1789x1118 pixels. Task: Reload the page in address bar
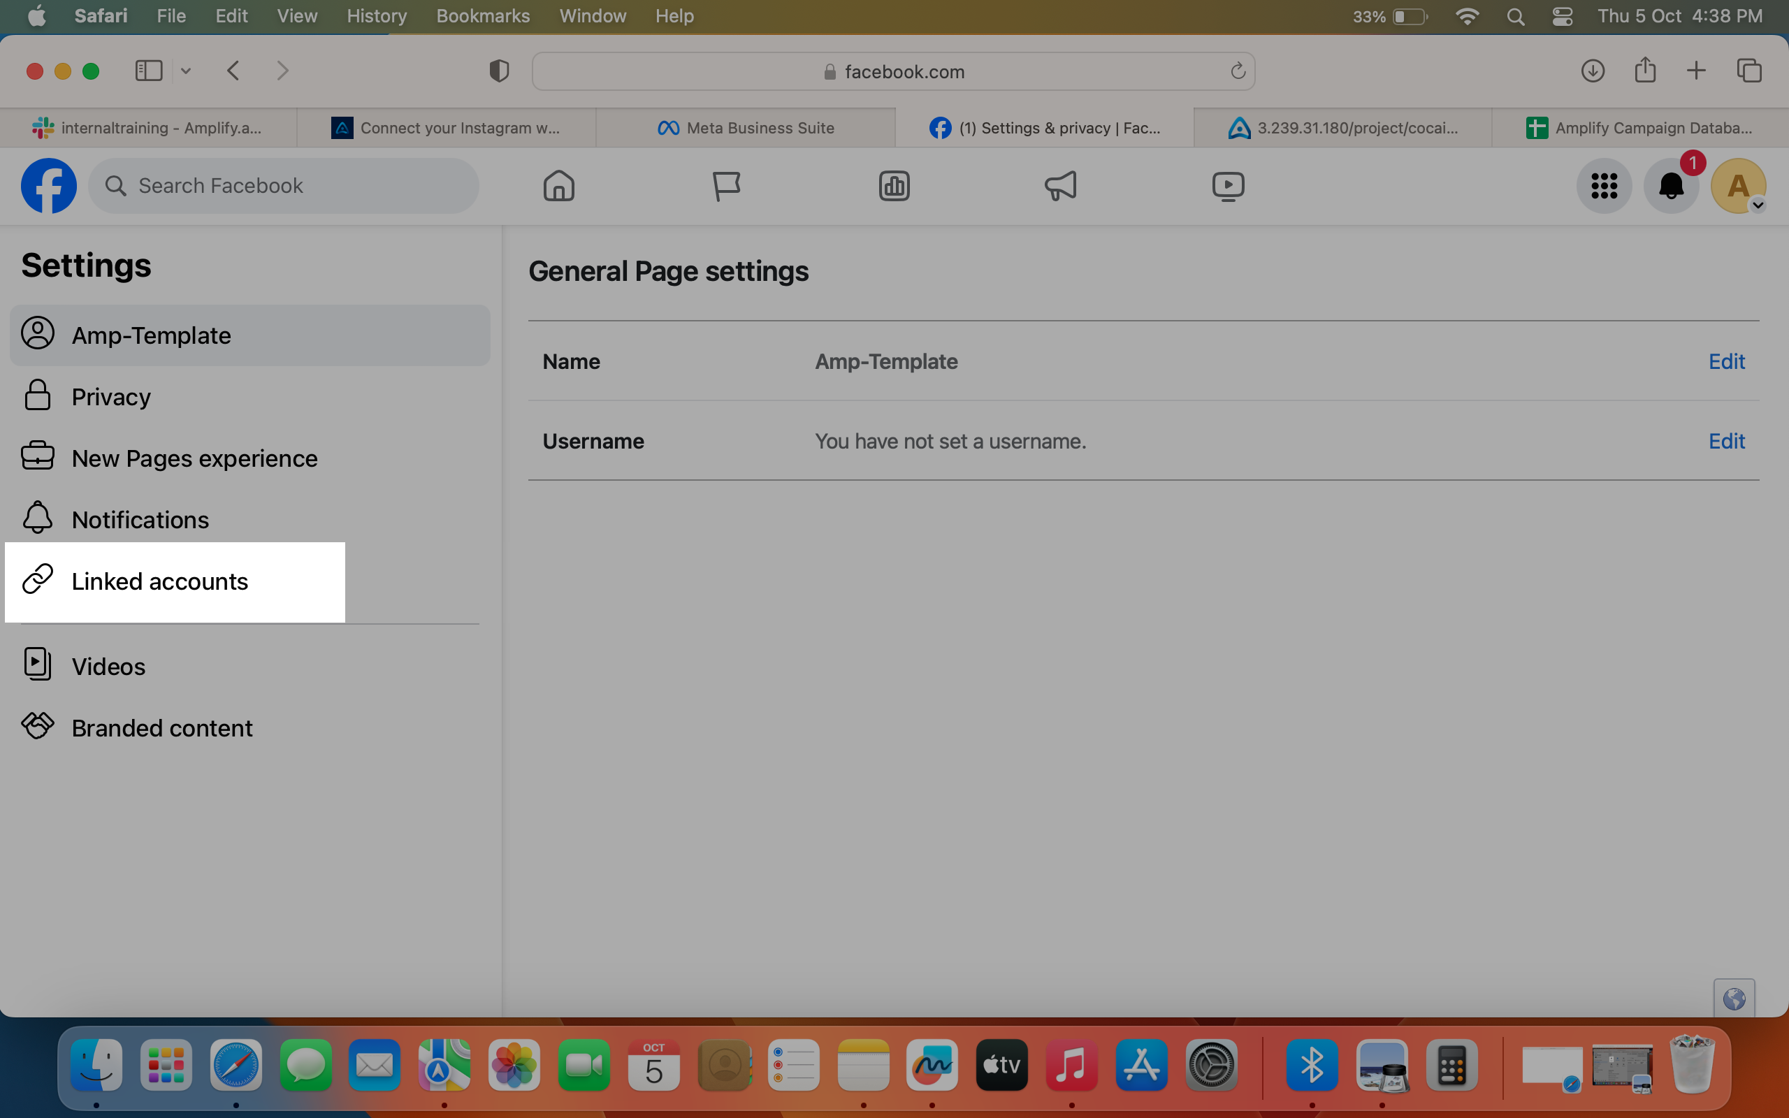coord(1238,71)
